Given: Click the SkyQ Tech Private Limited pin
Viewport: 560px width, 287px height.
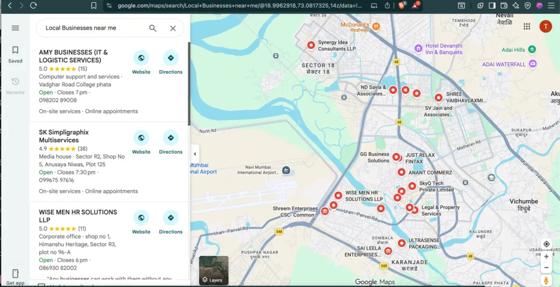Looking at the screenshot, I should point(412,186).
